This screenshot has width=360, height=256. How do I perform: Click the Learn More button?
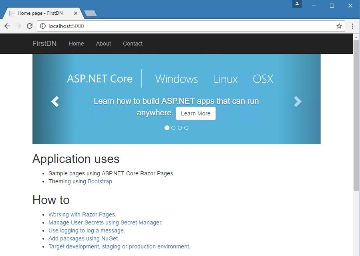pyautogui.click(x=195, y=113)
